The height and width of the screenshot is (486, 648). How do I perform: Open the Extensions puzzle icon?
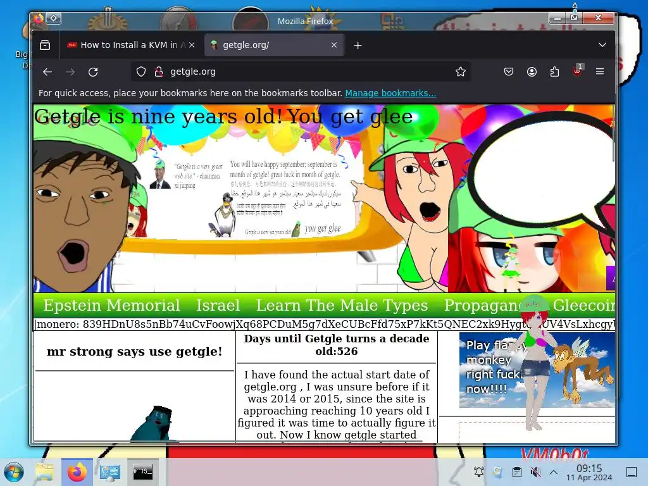pos(554,72)
